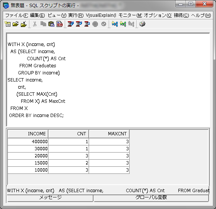The height and width of the screenshot is (209, 216).
Task: Click CNT value in 20000 row
Action: (69, 156)
